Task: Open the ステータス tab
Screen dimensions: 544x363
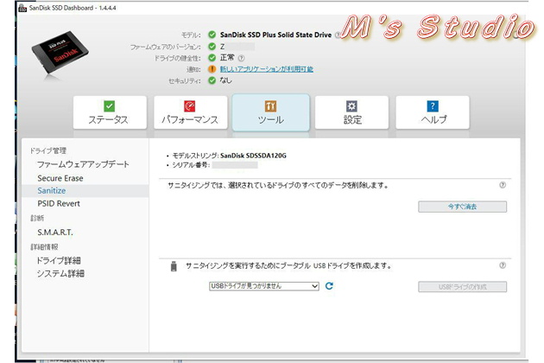Action: (110, 112)
